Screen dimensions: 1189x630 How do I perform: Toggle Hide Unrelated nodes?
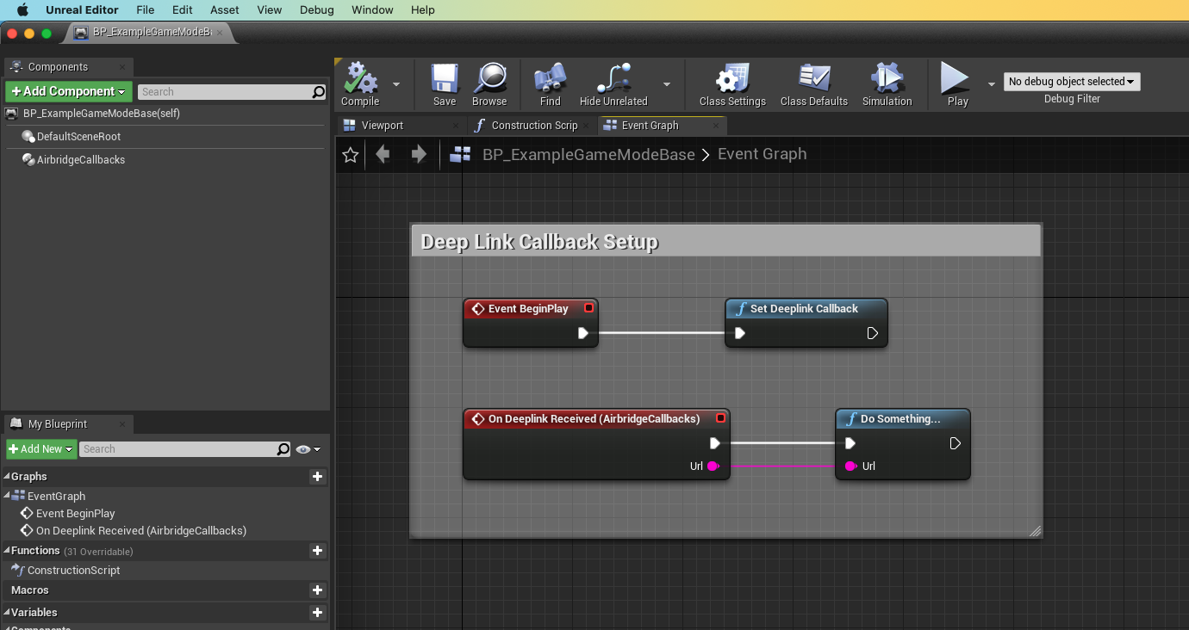(613, 84)
